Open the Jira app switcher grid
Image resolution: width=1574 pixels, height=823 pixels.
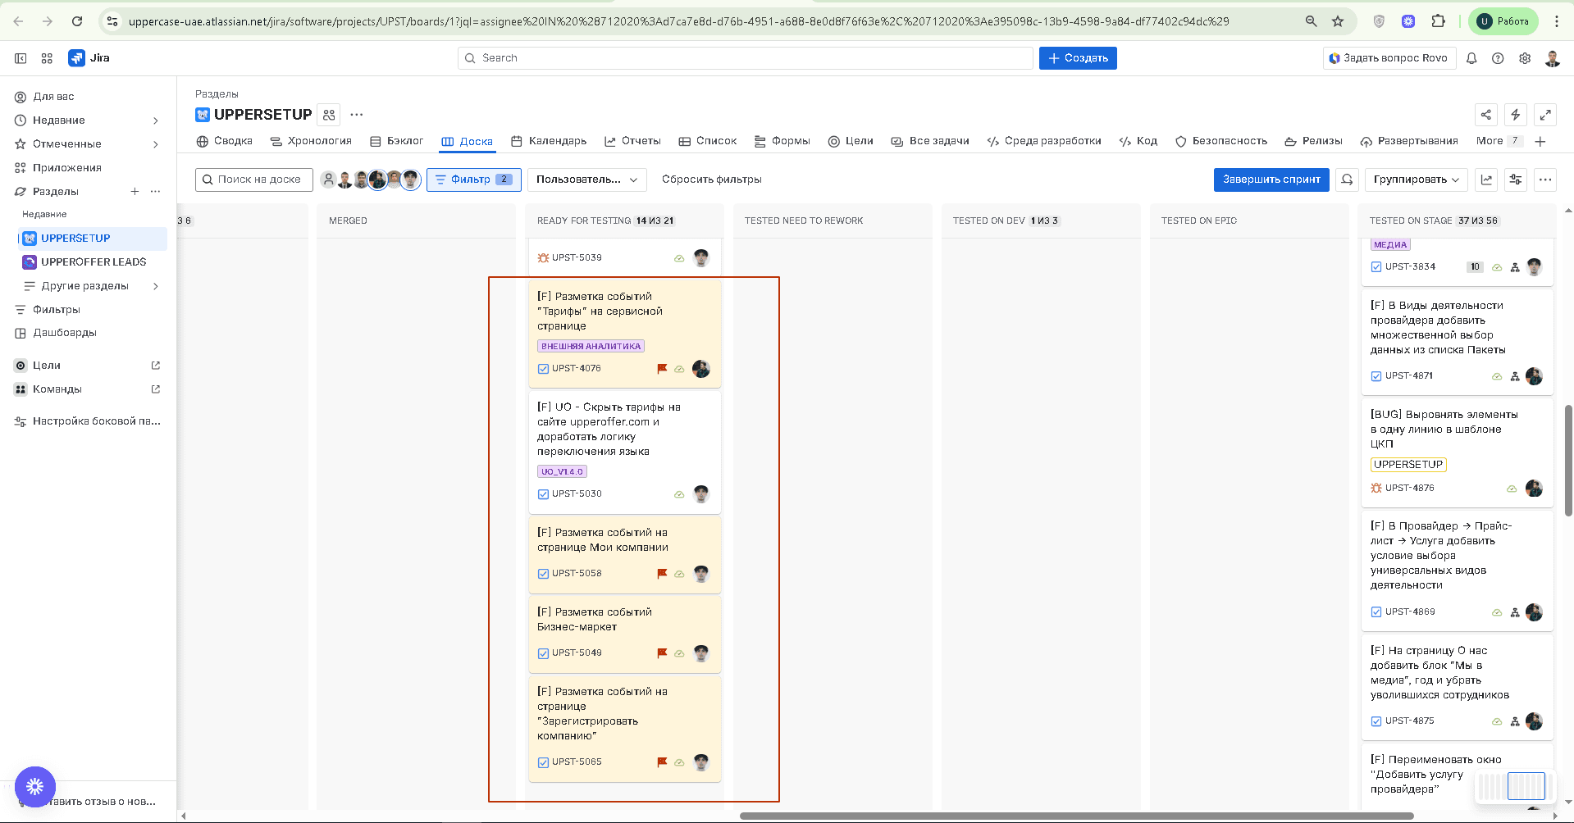(x=47, y=58)
